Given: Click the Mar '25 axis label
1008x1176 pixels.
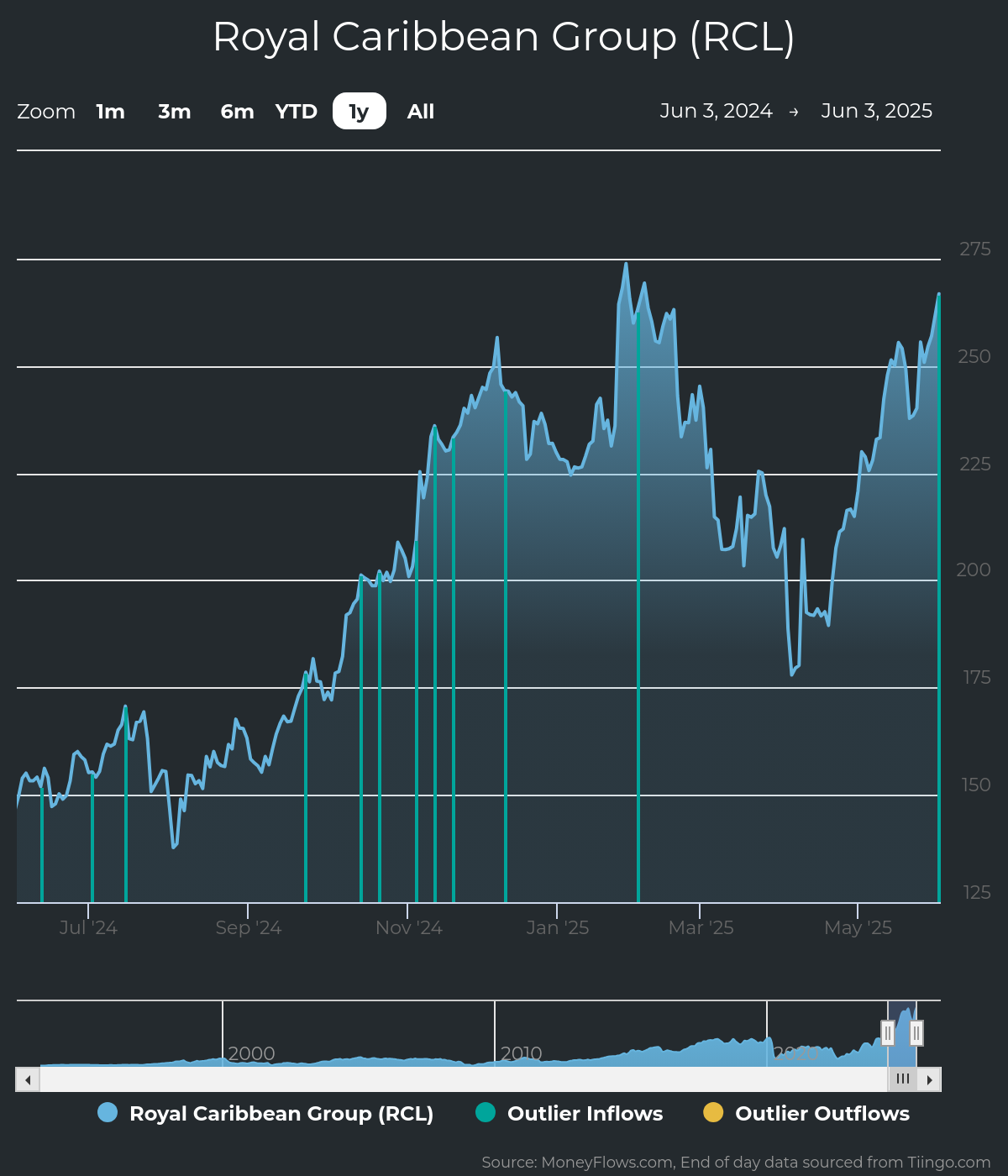Looking at the screenshot, I should coord(701,928).
